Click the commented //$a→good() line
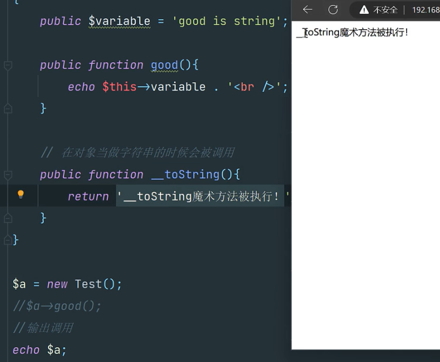 pos(57,306)
